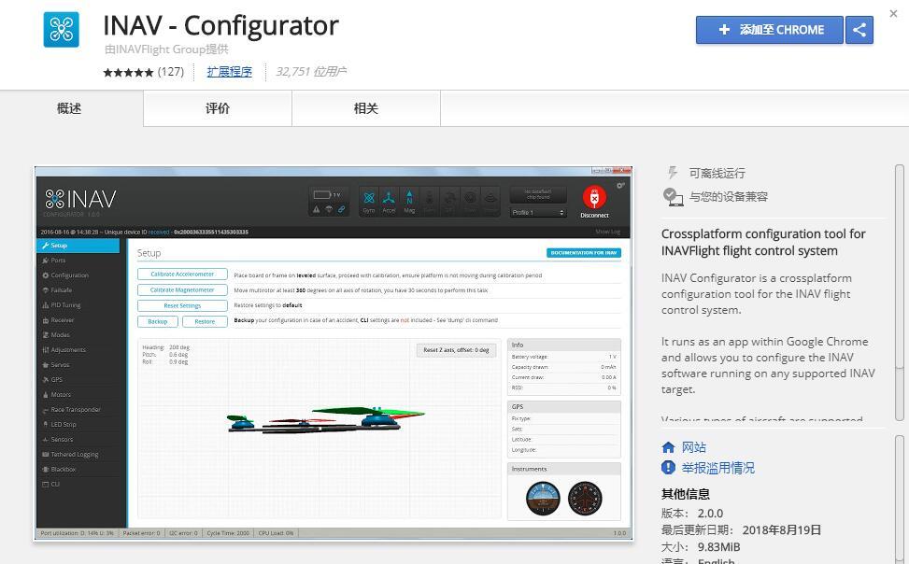The height and width of the screenshot is (564, 909).
Task: Click the device compatibility checkmark icon
Action: coord(673,196)
